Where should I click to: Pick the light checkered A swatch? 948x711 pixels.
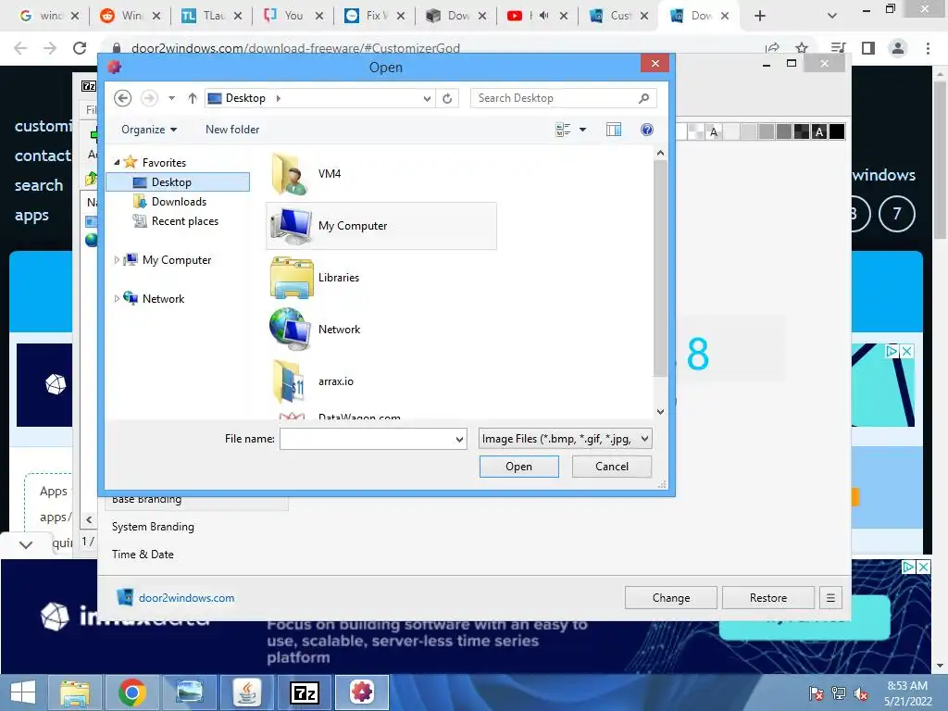[x=714, y=131]
